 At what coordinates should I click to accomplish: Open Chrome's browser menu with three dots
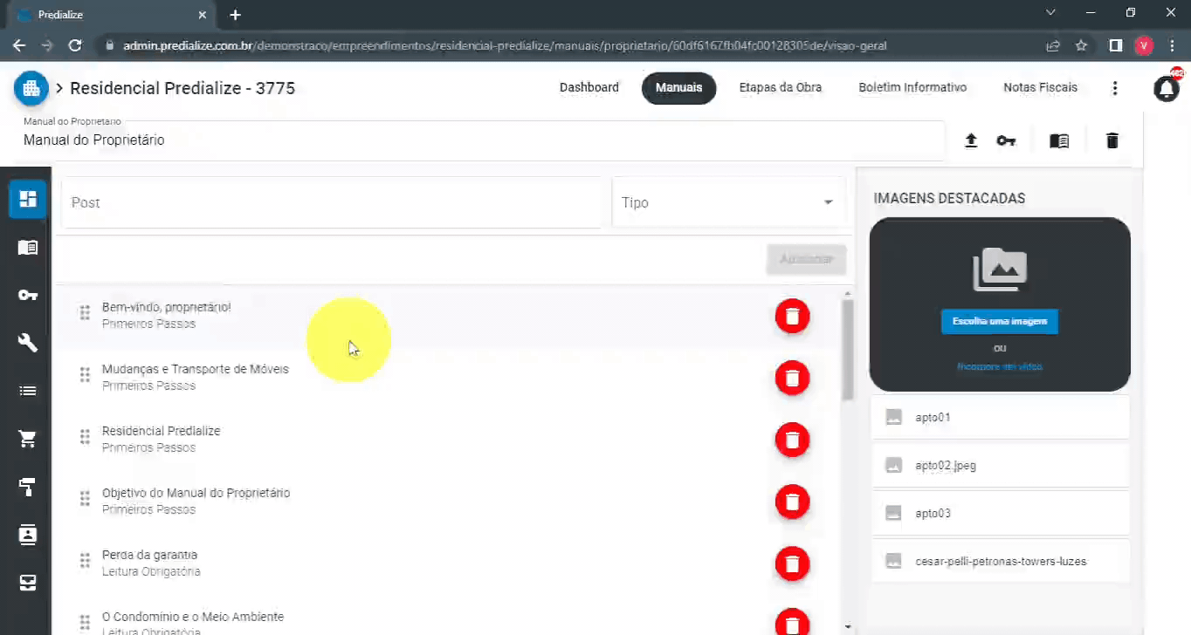point(1174,45)
